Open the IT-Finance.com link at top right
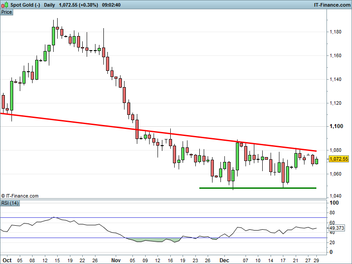 [x=331, y=5]
